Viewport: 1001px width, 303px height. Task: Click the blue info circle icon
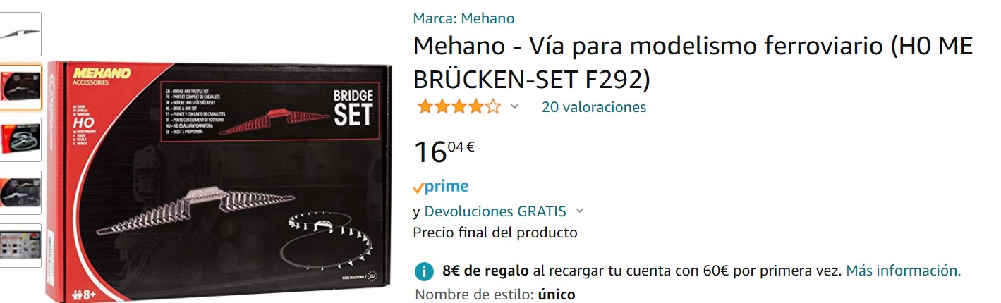pyautogui.click(x=424, y=271)
